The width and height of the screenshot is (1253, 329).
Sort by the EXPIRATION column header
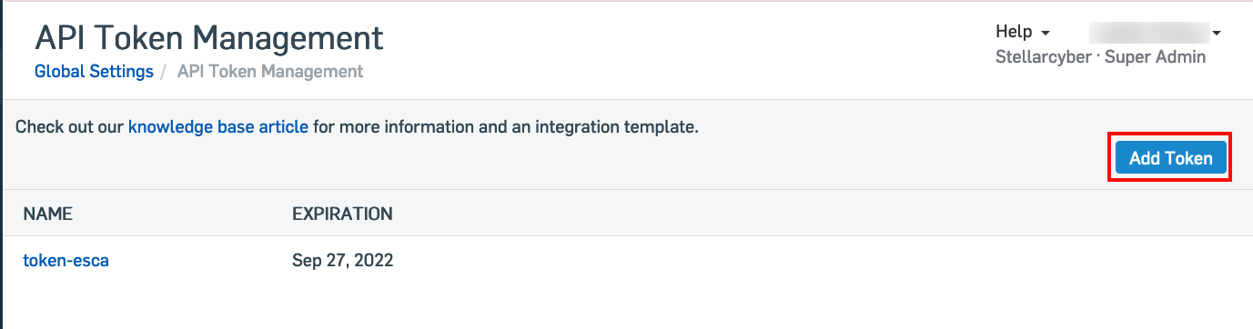pos(342,214)
